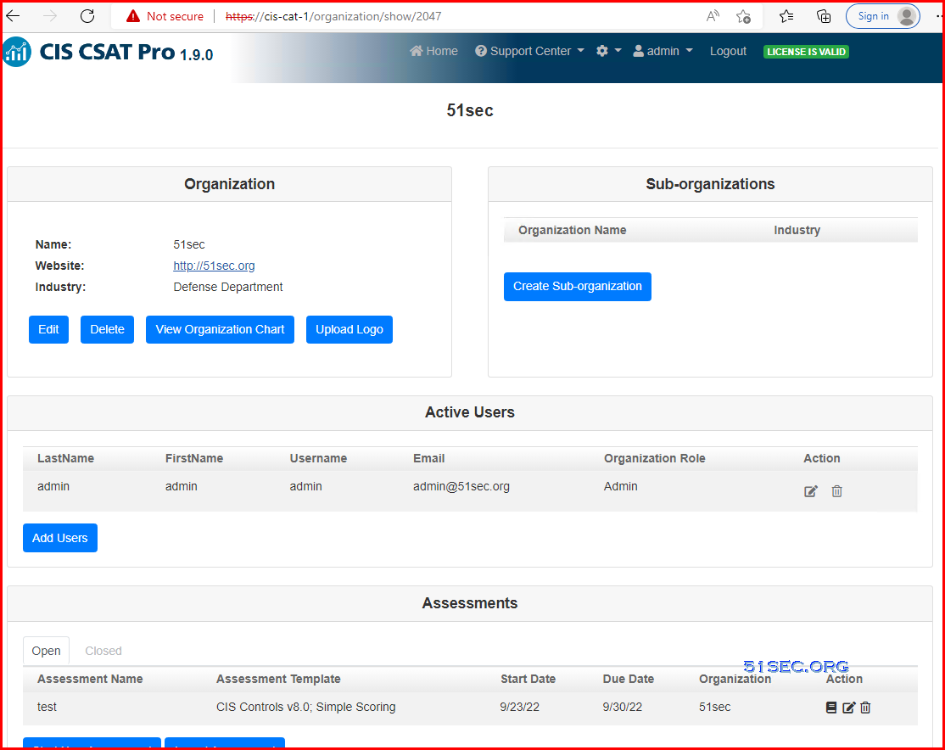Click the CIS CSAT Pro logo icon
The height and width of the screenshot is (750, 945).
[17, 52]
